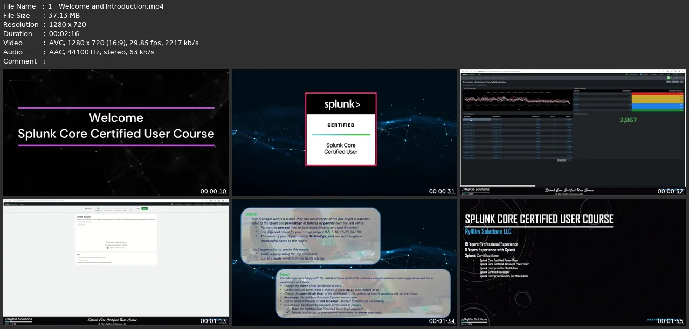Screen dimensions: 689x329
Task: Select the Video codec line starting with AVC
Action: pyautogui.click(x=123, y=43)
